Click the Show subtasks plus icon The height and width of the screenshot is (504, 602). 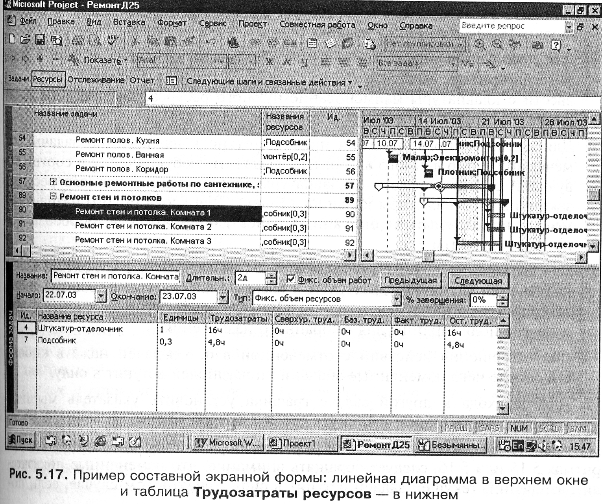click(40, 59)
